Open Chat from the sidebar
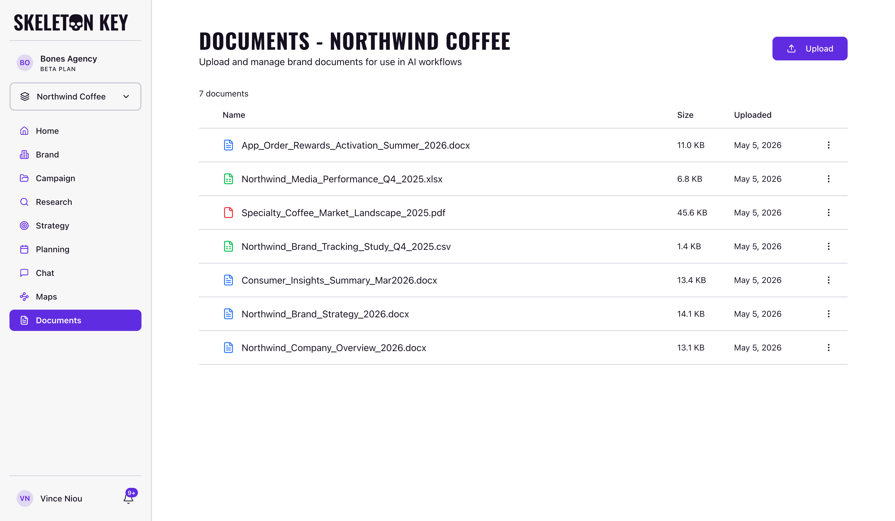Viewport: 895px width, 521px height. (x=75, y=273)
